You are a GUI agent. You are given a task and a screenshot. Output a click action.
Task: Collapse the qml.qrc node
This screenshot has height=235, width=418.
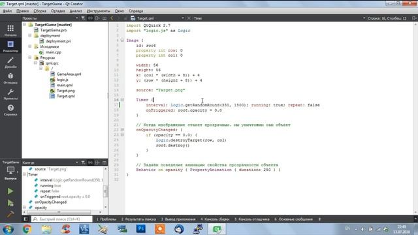35,63
